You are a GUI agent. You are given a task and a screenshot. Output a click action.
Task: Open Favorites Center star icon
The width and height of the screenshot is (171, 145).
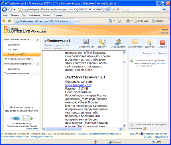[4, 21]
